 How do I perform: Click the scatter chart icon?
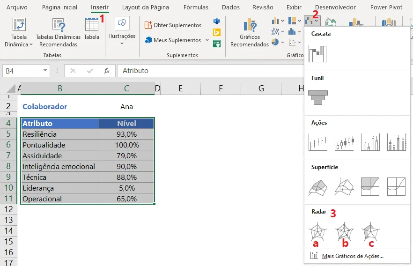(x=292, y=42)
